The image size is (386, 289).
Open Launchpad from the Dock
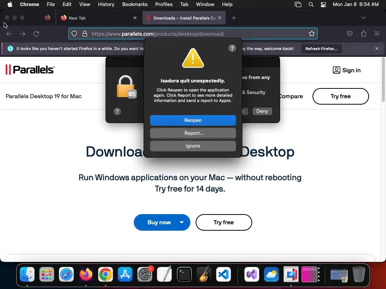coord(46,274)
